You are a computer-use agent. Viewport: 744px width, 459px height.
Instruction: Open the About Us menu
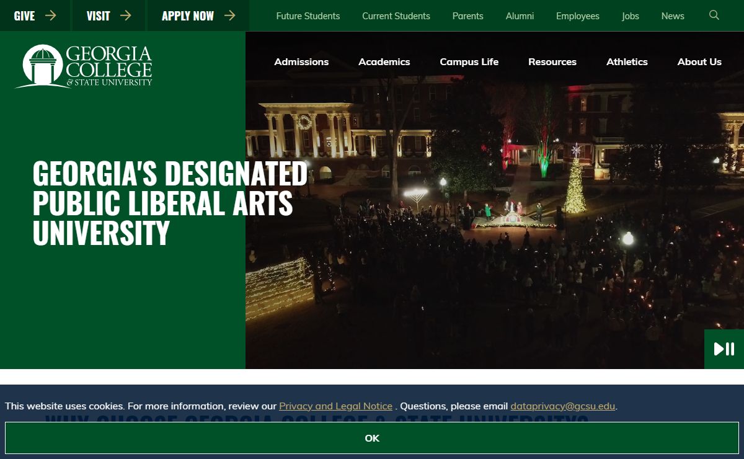click(699, 61)
